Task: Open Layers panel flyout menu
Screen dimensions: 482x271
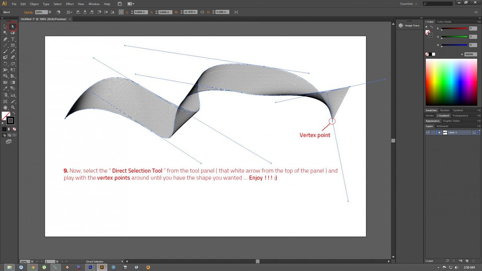Action: coord(479,126)
